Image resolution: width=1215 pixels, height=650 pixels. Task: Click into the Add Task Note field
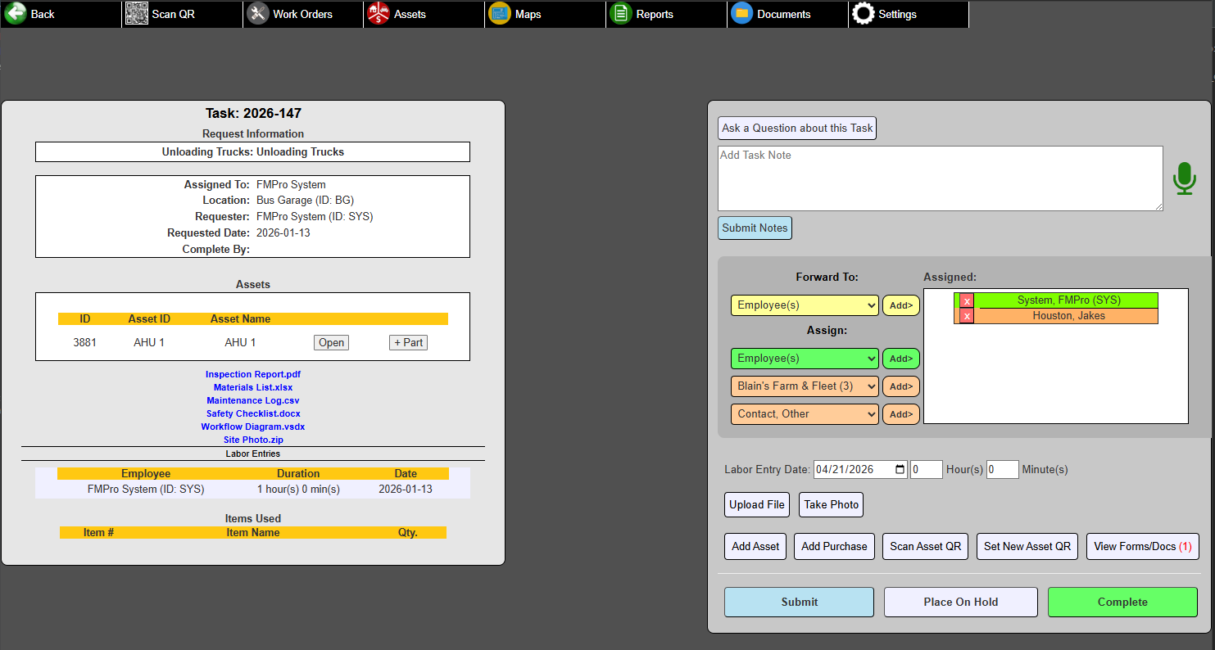coord(940,178)
